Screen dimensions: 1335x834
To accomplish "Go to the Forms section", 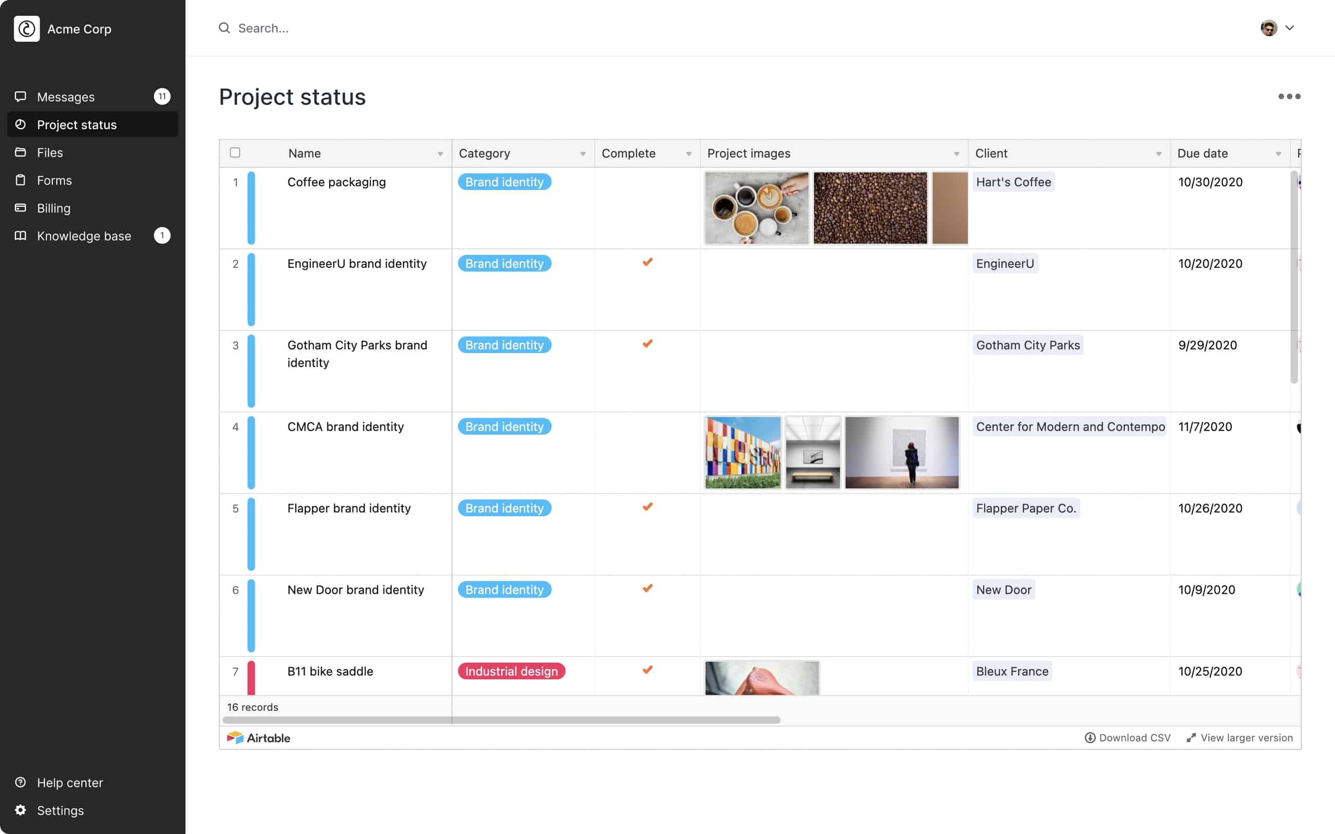I will 54,180.
